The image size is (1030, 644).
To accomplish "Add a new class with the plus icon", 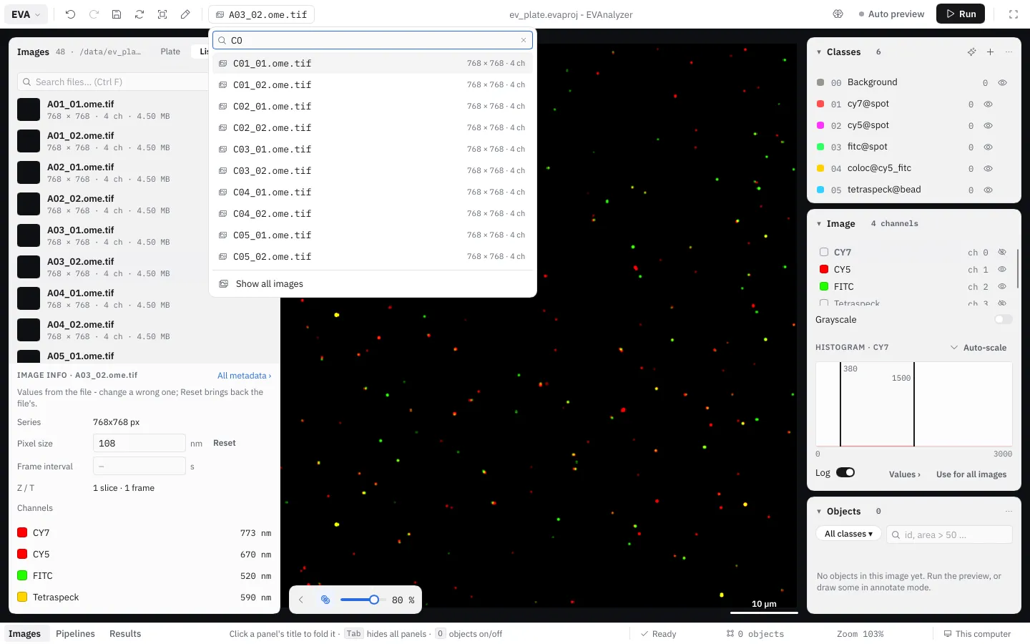I will click(990, 52).
